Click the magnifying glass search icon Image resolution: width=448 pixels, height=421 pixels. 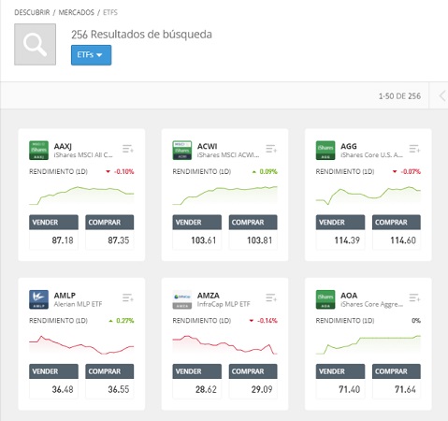click(x=35, y=44)
